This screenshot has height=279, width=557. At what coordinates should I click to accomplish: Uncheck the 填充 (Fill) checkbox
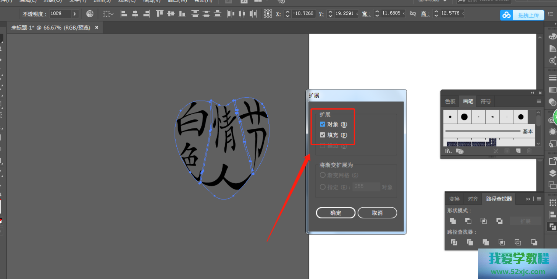[323, 135]
